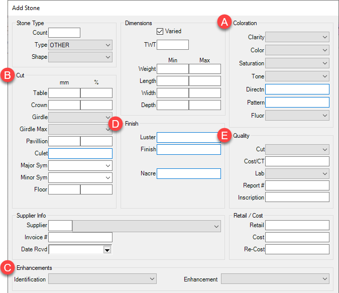Click the red E marker beside Quality
The width and height of the screenshot is (339, 293).
coord(224,136)
